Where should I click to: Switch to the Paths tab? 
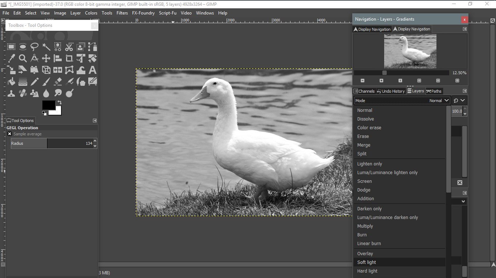pos(434,91)
